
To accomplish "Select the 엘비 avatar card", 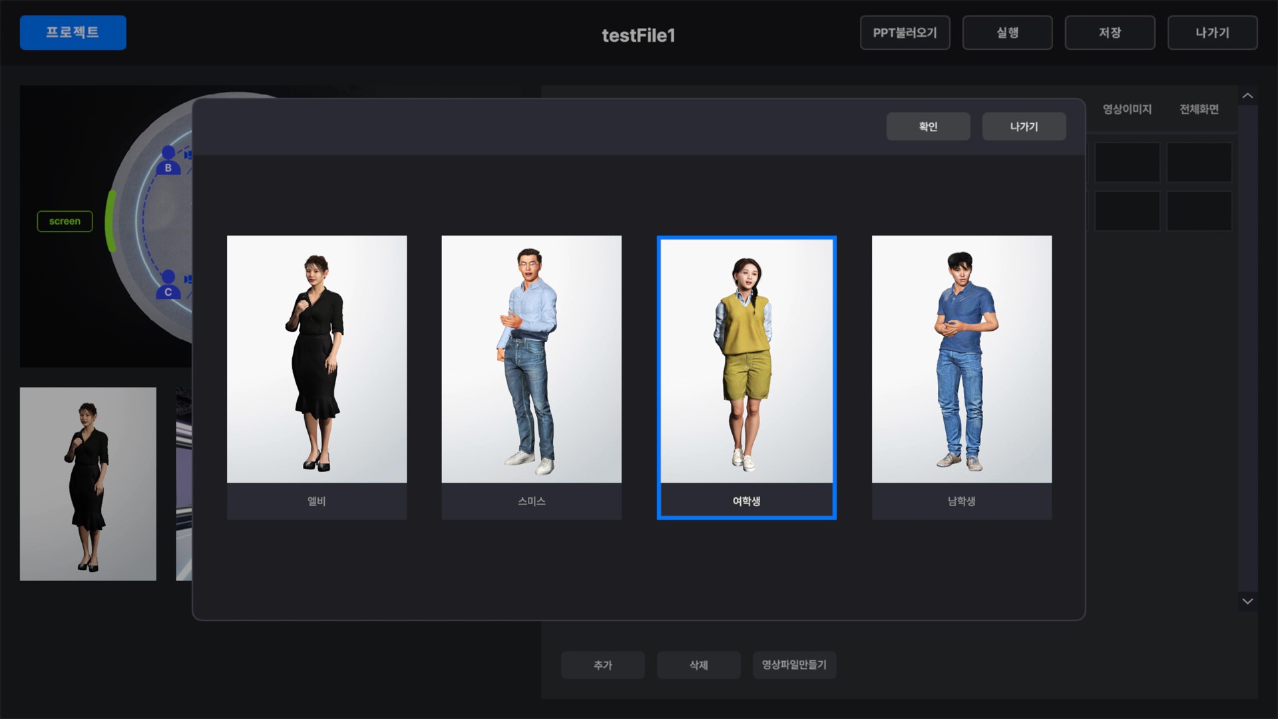I will 317,376.
